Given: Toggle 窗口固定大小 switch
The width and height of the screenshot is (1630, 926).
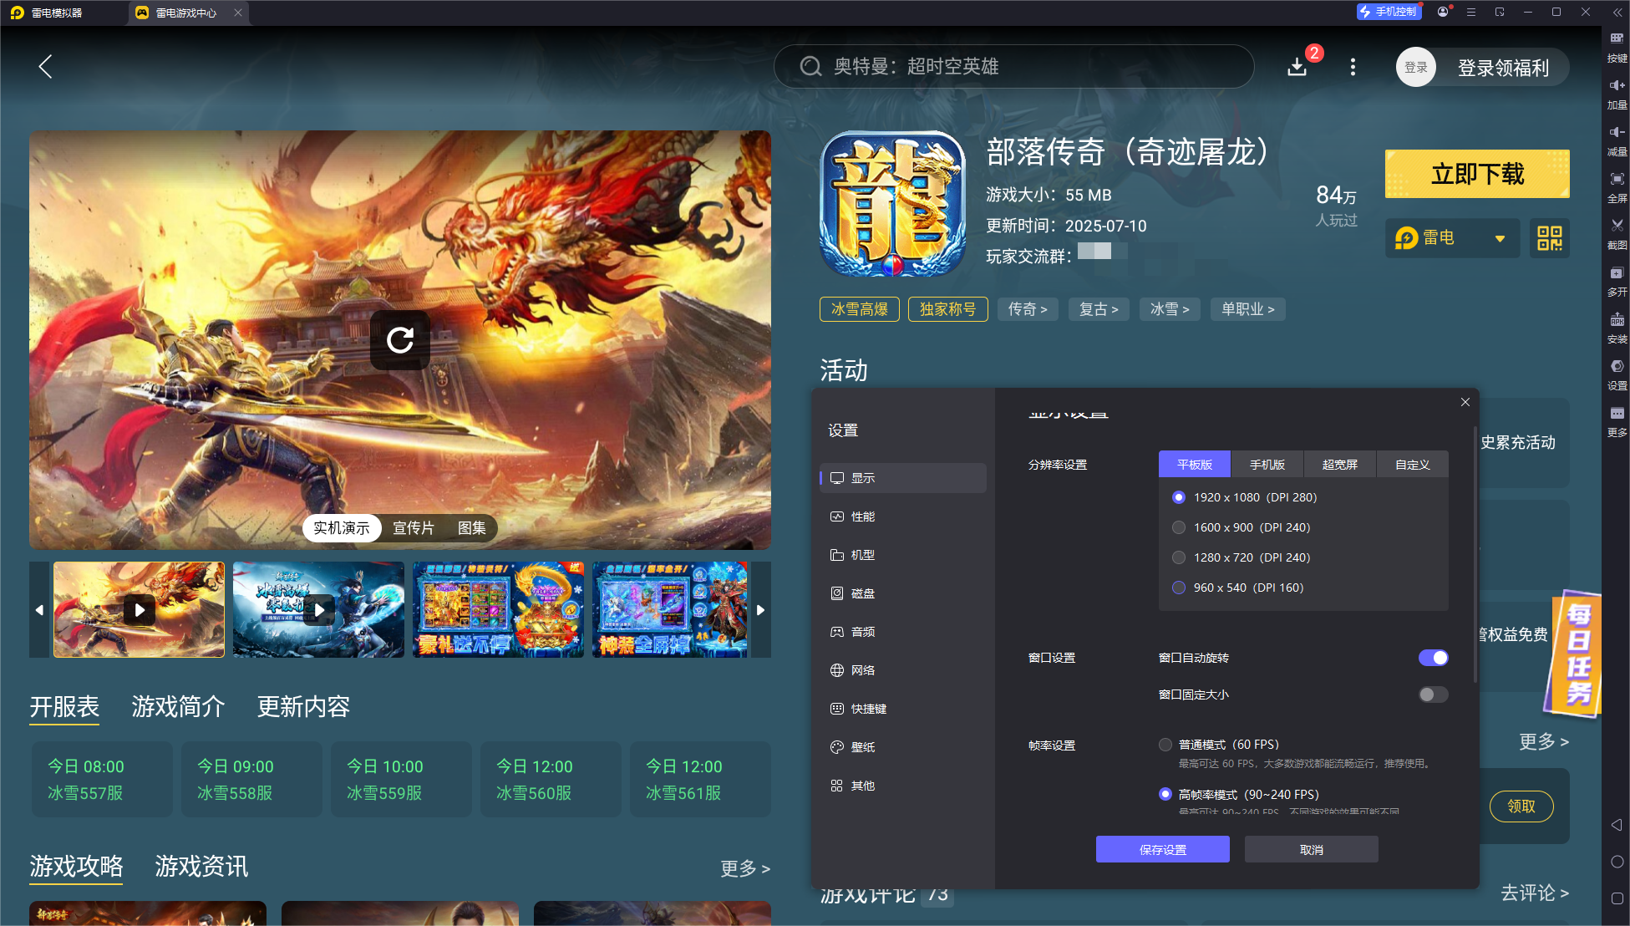Looking at the screenshot, I should pyautogui.click(x=1433, y=694).
